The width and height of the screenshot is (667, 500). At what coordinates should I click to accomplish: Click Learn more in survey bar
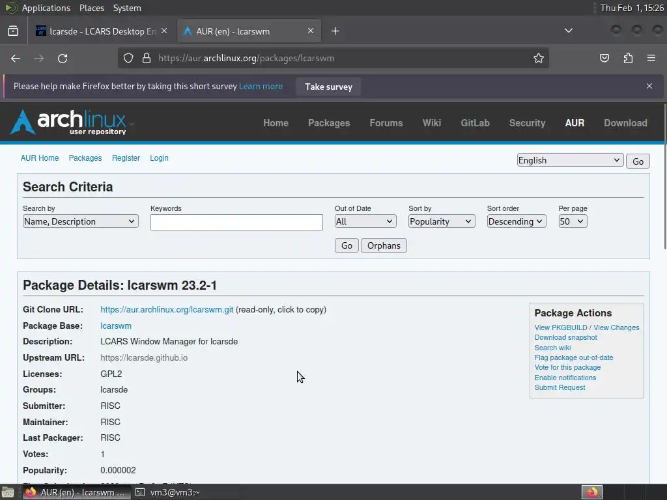261,87
